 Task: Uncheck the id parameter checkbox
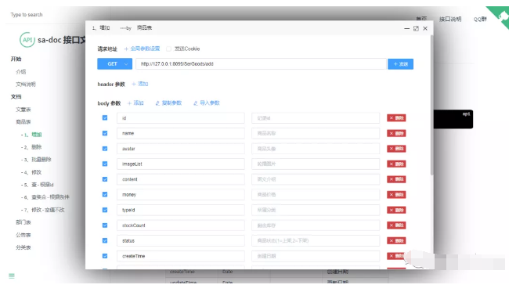pos(105,117)
